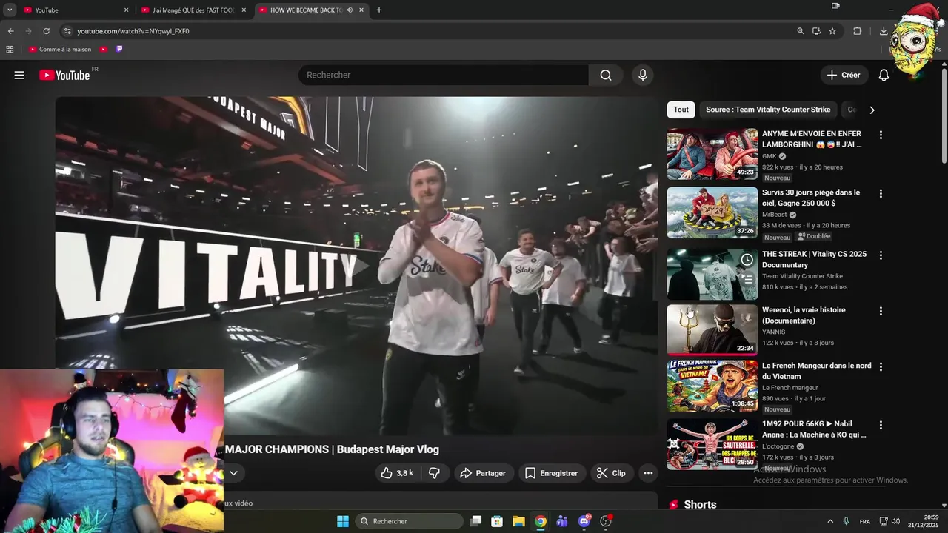Screen dimensions: 948x533
Task: Select Source : Team Vitality Counter Strike chip
Action: coord(768,110)
